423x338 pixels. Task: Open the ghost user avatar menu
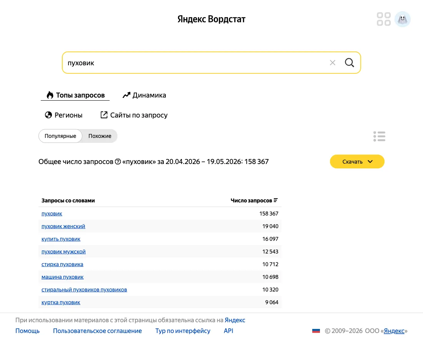click(x=403, y=19)
